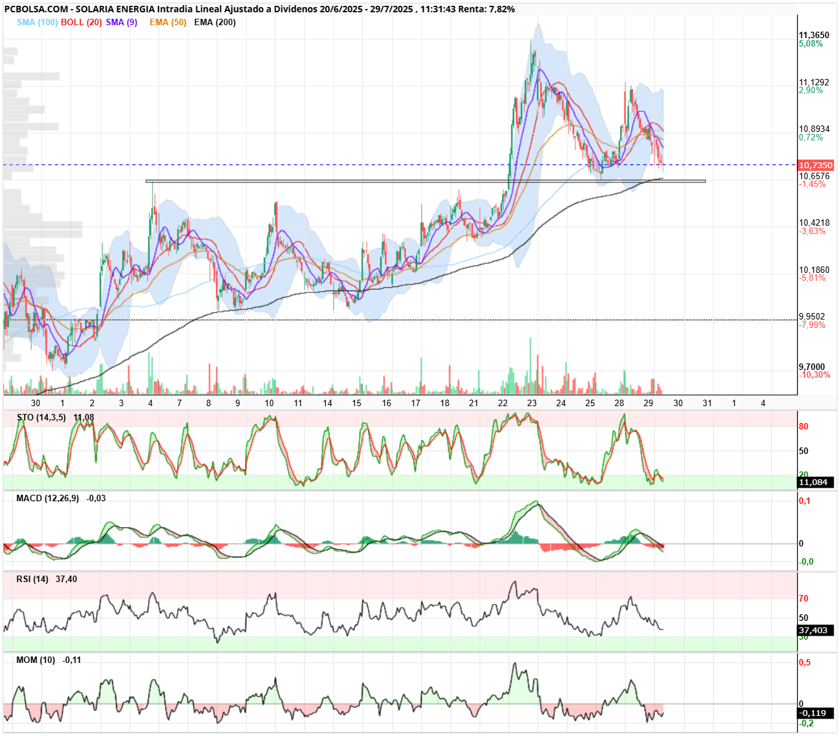Image resolution: width=840 pixels, height=736 pixels.
Task: Select the orange EMA (50) legend label
Action: coord(168,22)
